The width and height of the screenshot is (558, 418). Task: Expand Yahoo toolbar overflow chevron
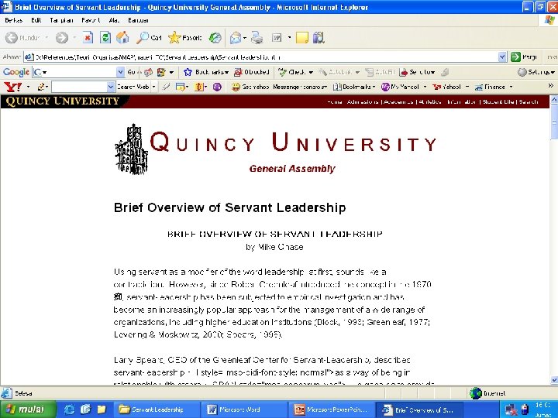(x=550, y=86)
